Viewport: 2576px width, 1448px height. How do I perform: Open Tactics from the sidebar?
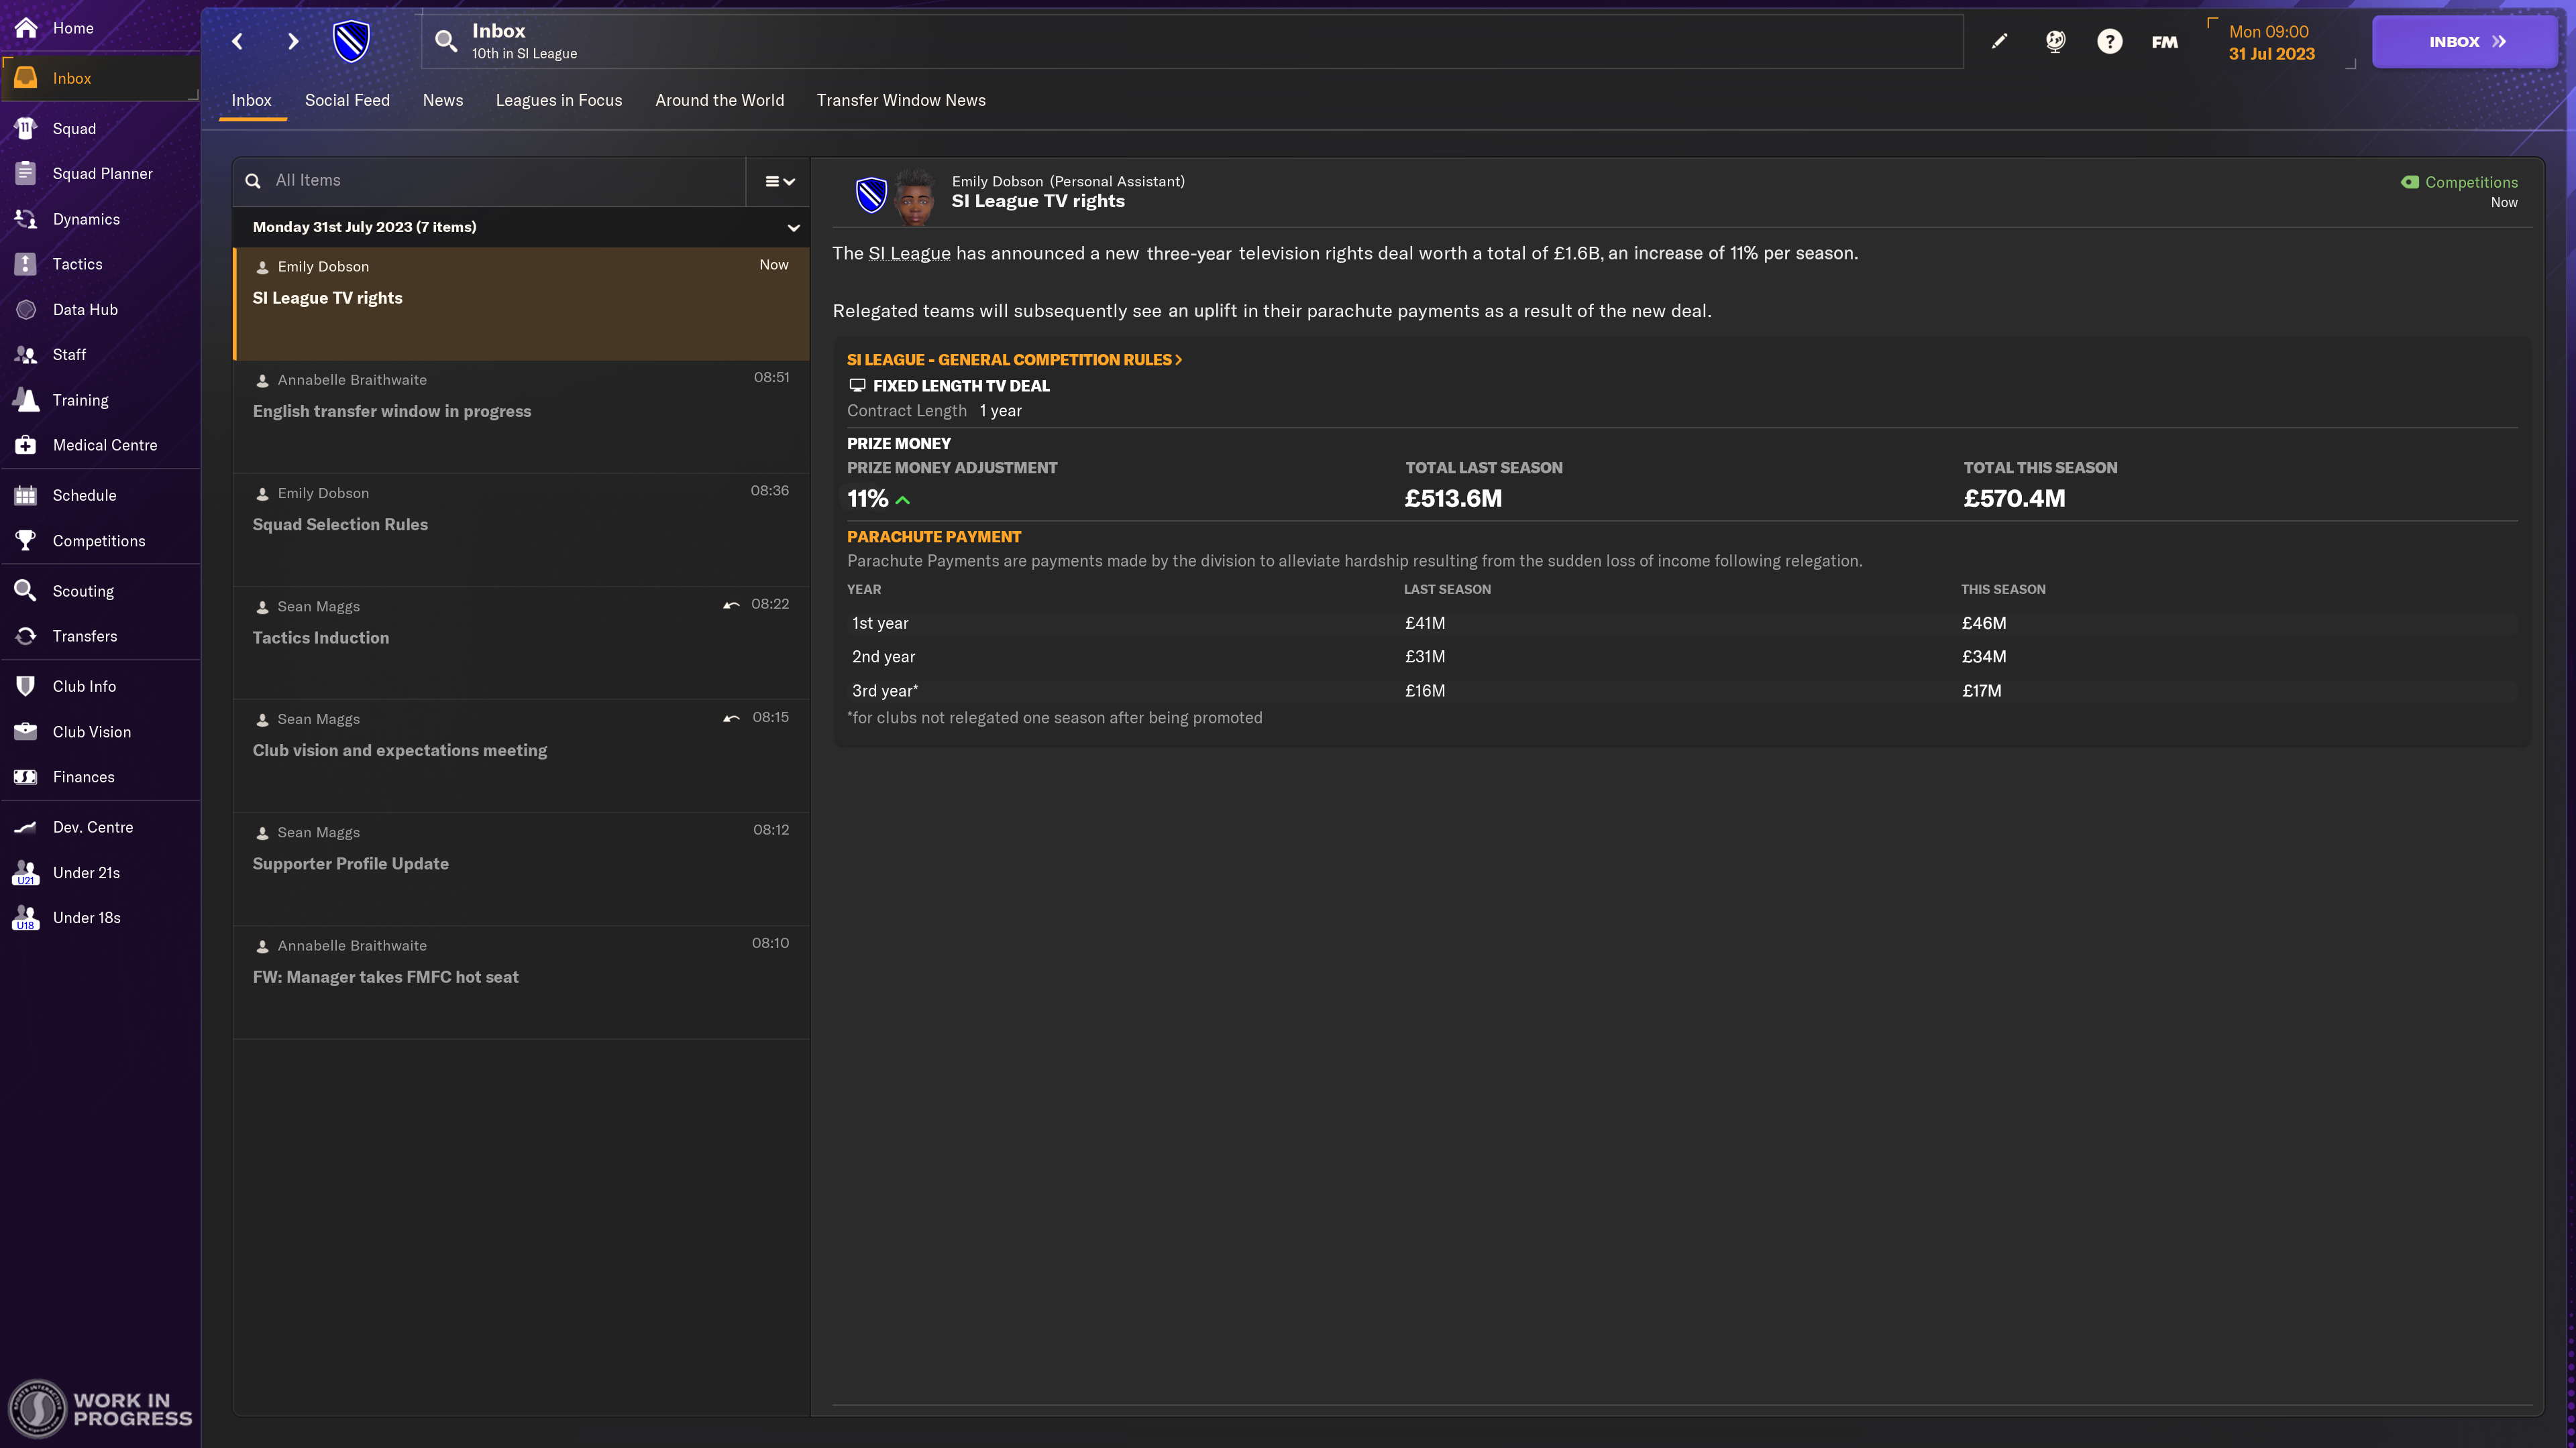[x=77, y=264]
